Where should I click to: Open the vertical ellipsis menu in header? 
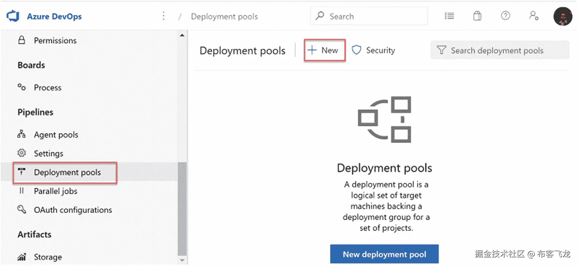[x=164, y=16]
